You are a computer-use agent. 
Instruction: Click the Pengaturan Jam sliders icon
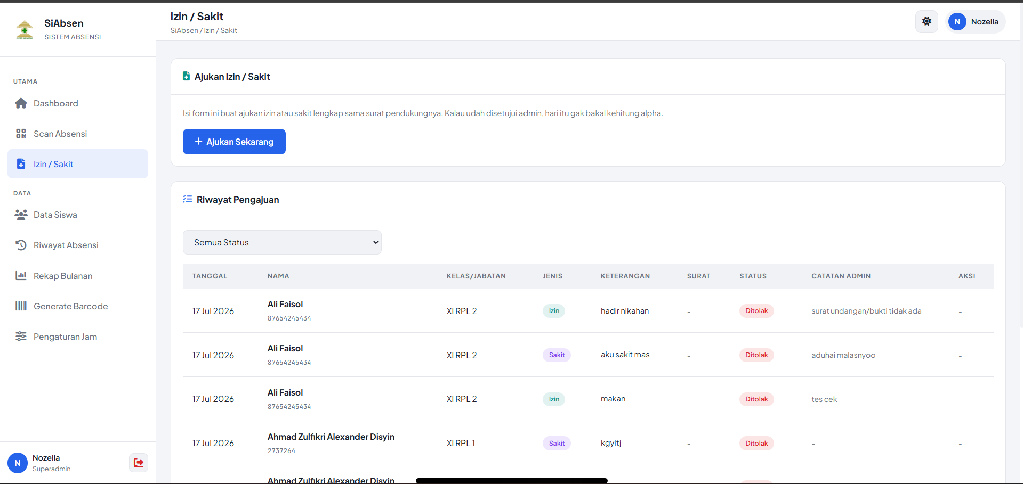[x=21, y=337]
